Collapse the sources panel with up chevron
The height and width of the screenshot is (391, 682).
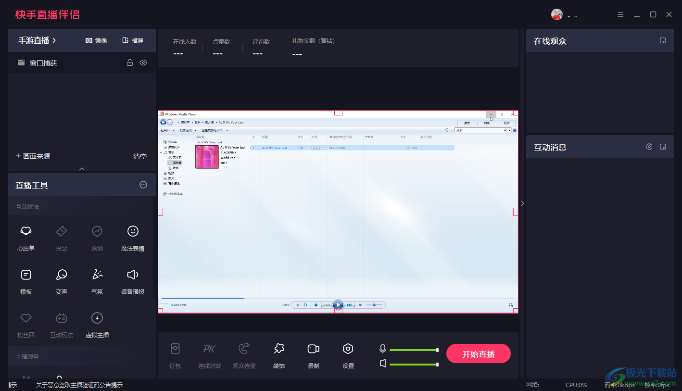pos(82,169)
